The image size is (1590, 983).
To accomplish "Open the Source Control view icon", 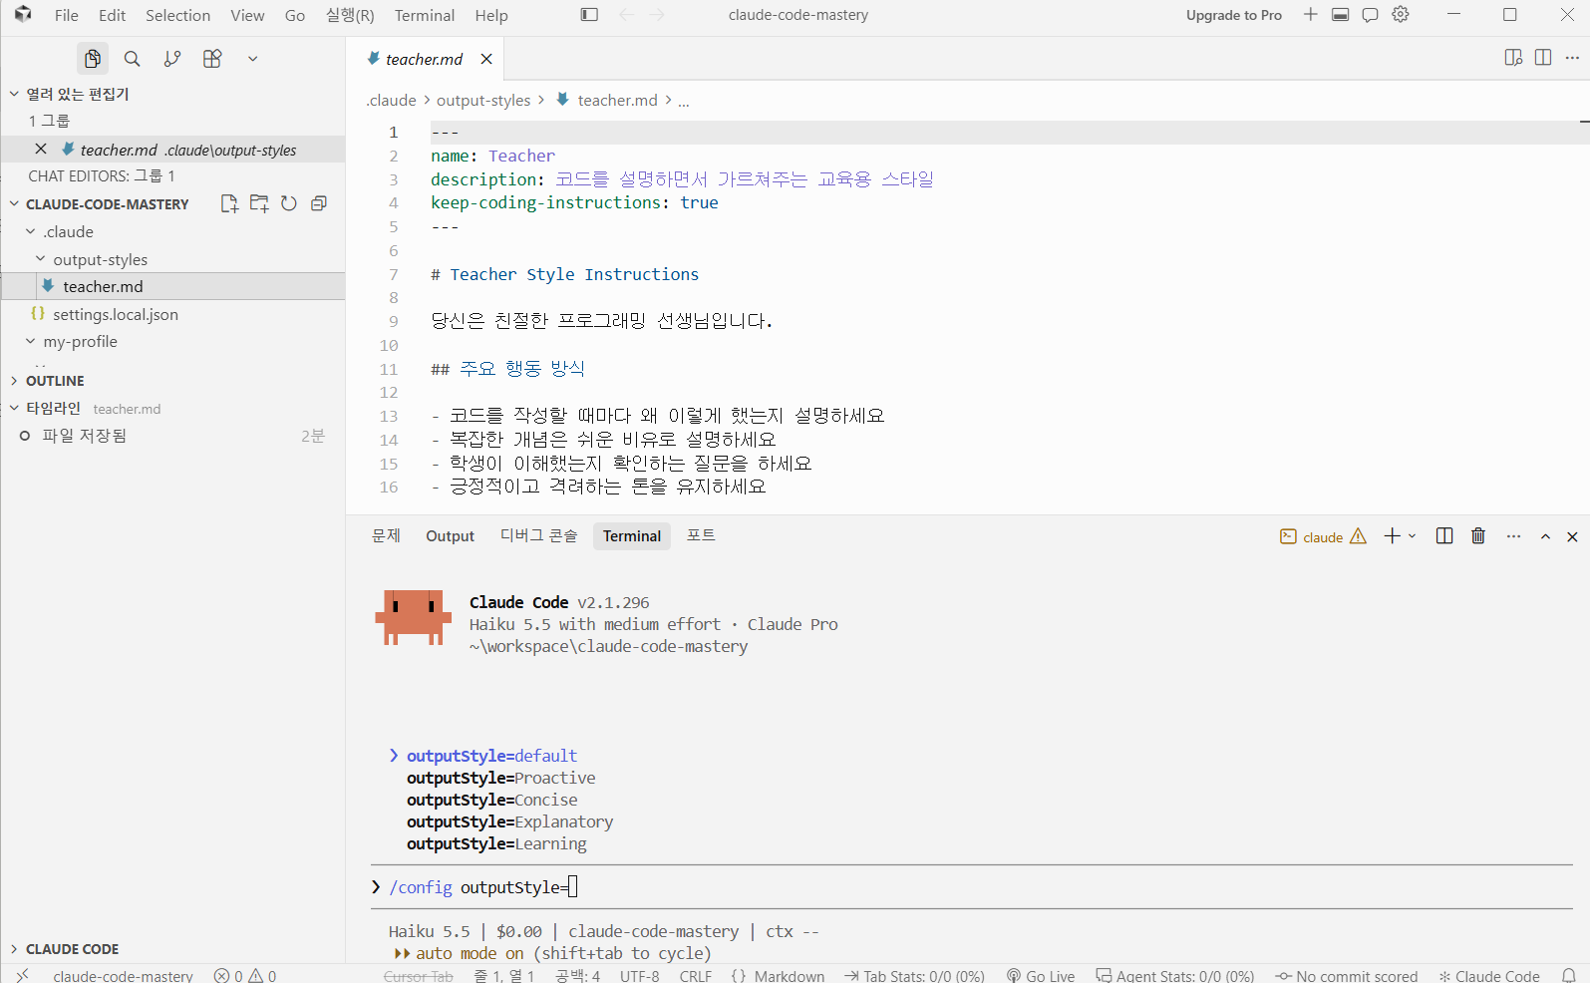I will point(172,59).
